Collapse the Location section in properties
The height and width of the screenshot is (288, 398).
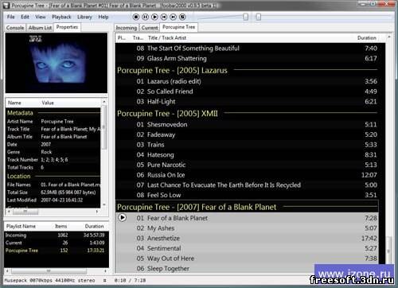19,176
